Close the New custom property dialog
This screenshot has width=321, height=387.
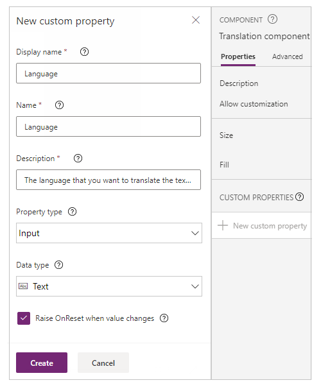(x=196, y=20)
